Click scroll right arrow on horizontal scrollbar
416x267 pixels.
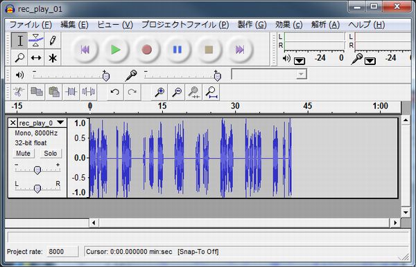pos(395,223)
